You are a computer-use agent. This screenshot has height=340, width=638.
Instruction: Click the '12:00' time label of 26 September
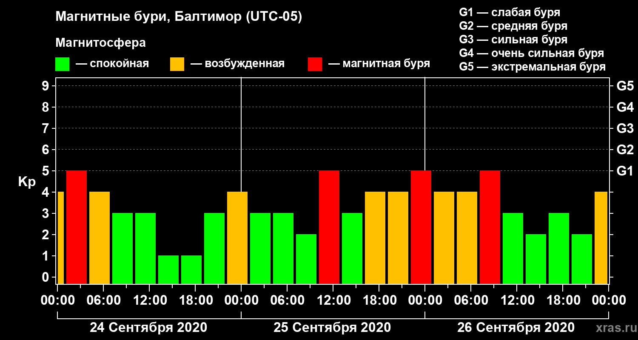517,300
